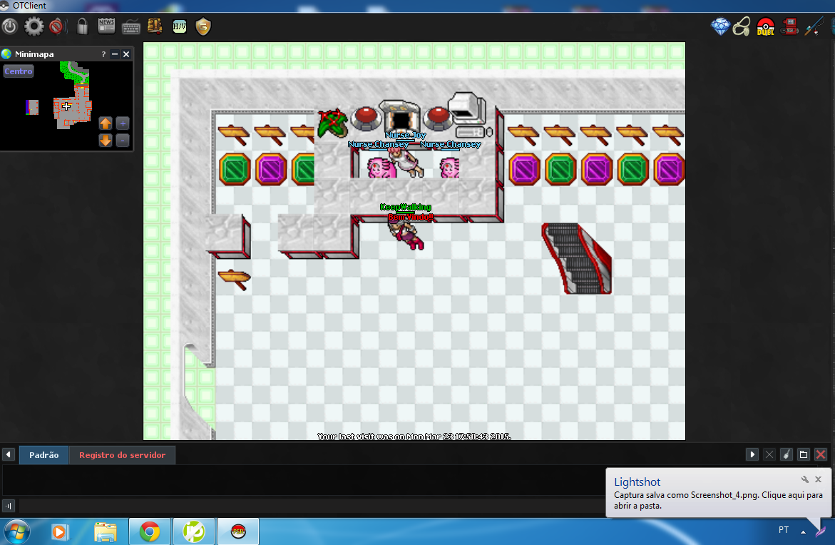Open the keyboard hotkeys icon
The height and width of the screenshot is (545, 835).
(130, 26)
